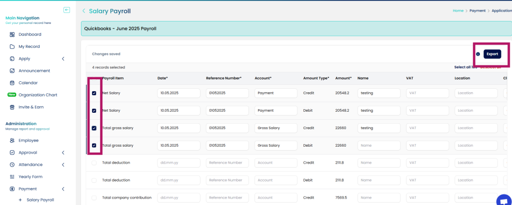Screen dimensions: 512x205
Task: Open Announcement menu item
Action: 34,71
